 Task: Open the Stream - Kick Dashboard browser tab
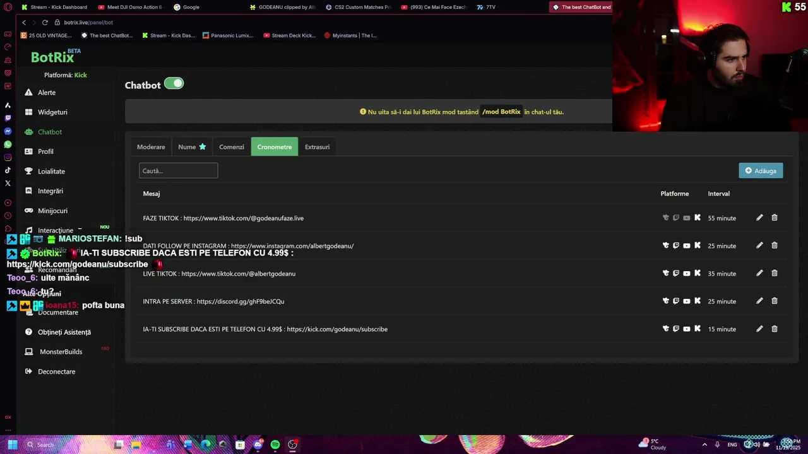click(54, 7)
